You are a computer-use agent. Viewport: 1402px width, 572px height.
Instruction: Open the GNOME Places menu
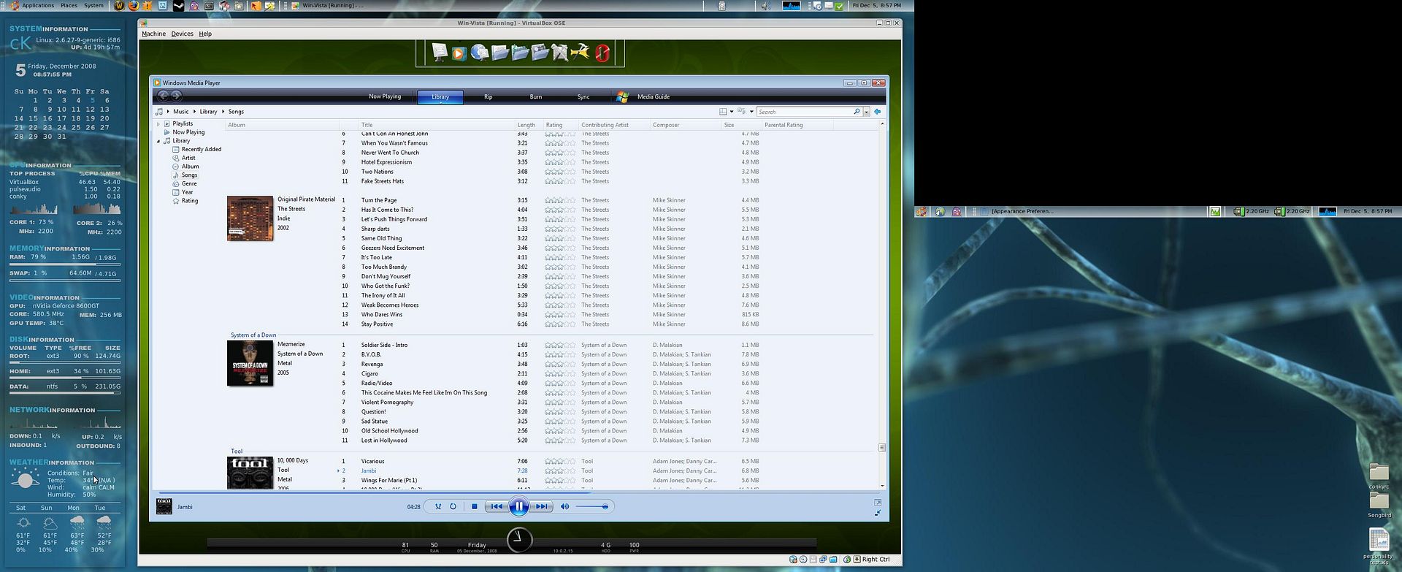(x=69, y=5)
